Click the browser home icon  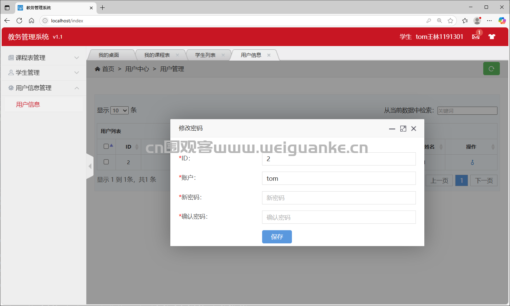pyautogui.click(x=31, y=21)
